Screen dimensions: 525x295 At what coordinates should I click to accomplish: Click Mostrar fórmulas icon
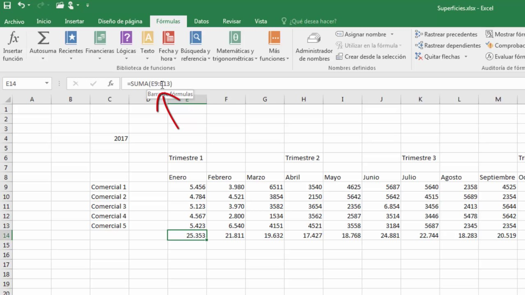point(489,34)
